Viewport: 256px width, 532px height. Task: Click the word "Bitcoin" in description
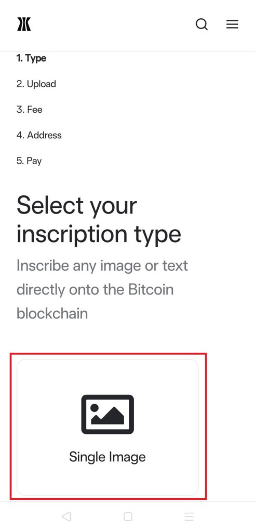[151, 289]
